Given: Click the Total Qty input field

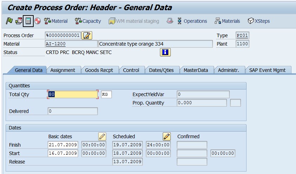Looking at the screenshot, I should 73,94.
